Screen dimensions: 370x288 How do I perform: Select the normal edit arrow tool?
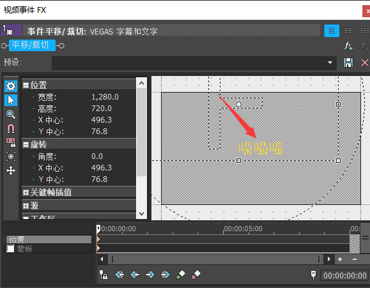tap(11, 100)
